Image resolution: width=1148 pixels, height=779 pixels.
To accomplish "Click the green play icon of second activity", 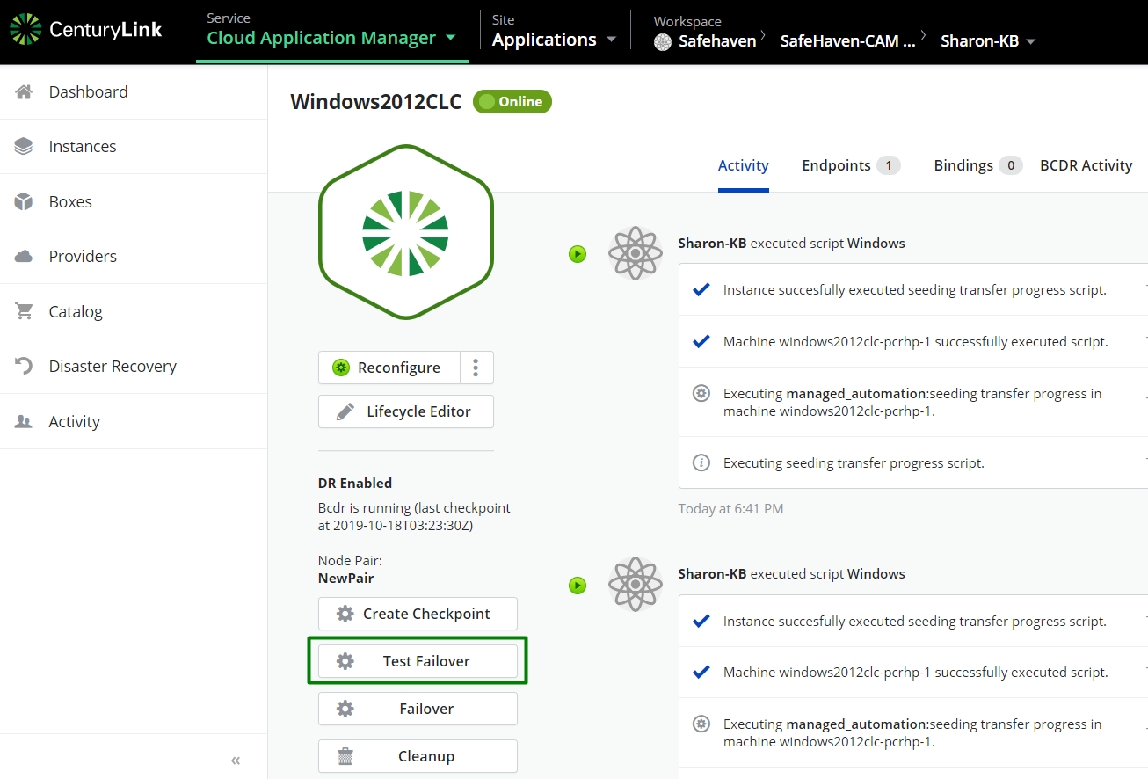I will tap(578, 585).
